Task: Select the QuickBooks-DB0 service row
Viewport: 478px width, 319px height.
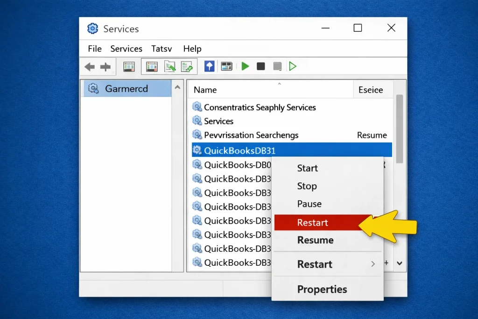Action: pos(232,165)
